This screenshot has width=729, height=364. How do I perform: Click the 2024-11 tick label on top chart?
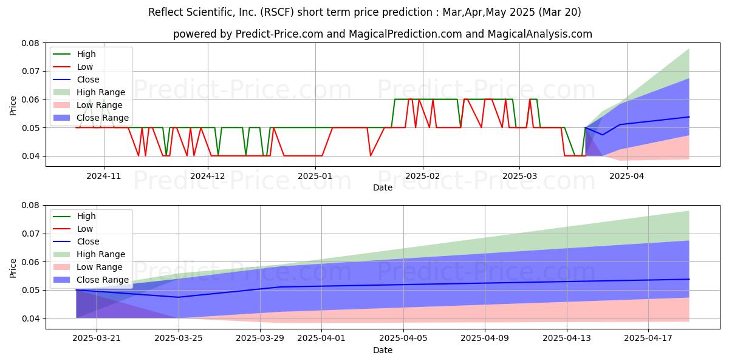pos(103,176)
